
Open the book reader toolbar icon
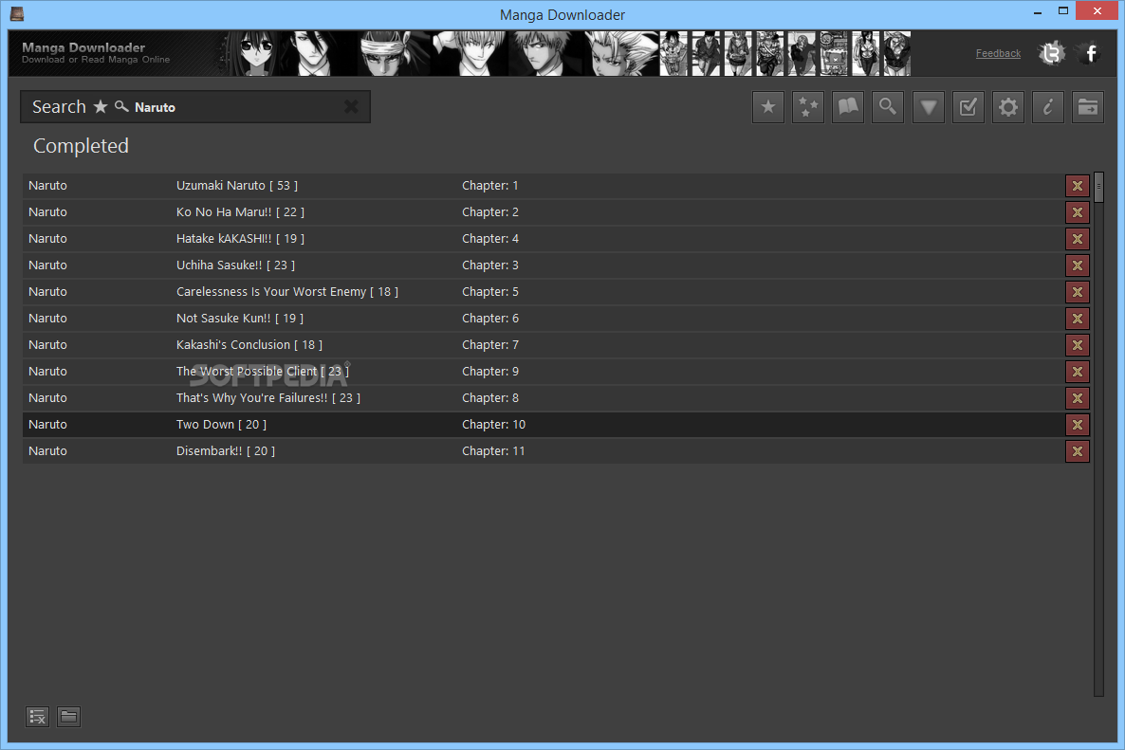(x=848, y=107)
